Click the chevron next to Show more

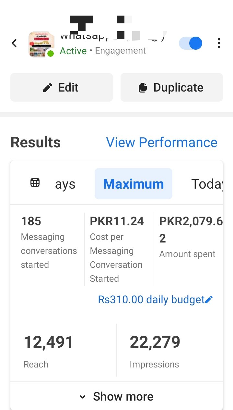83,397
